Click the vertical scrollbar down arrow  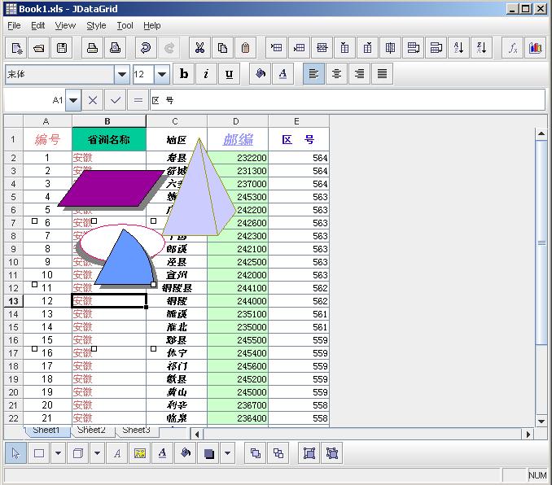[541, 421]
